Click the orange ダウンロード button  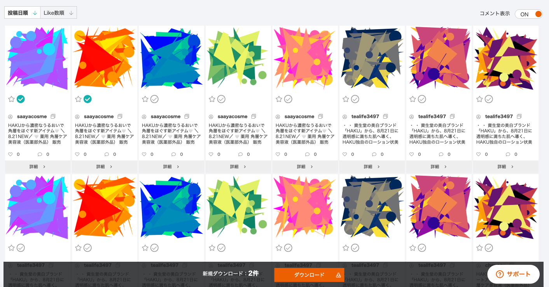coord(309,275)
